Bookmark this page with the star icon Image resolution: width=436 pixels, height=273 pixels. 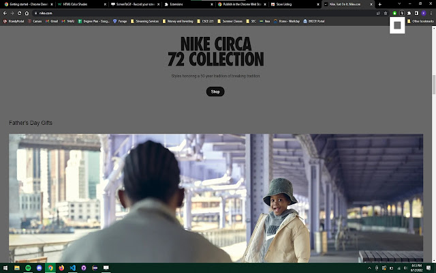click(x=386, y=13)
